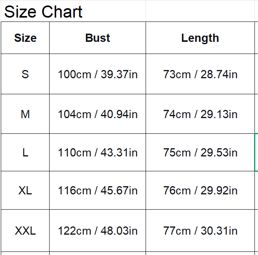The height and width of the screenshot is (255, 258).
Task: Select the Bust column header cell
Action: click(x=98, y=38)
